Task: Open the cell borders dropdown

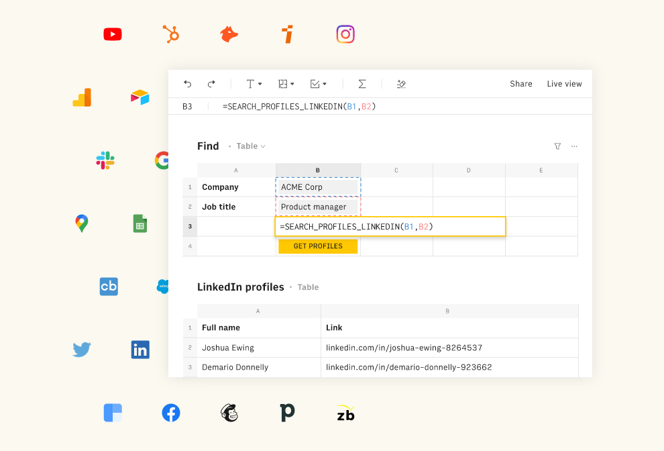Action: coord(286,84)
